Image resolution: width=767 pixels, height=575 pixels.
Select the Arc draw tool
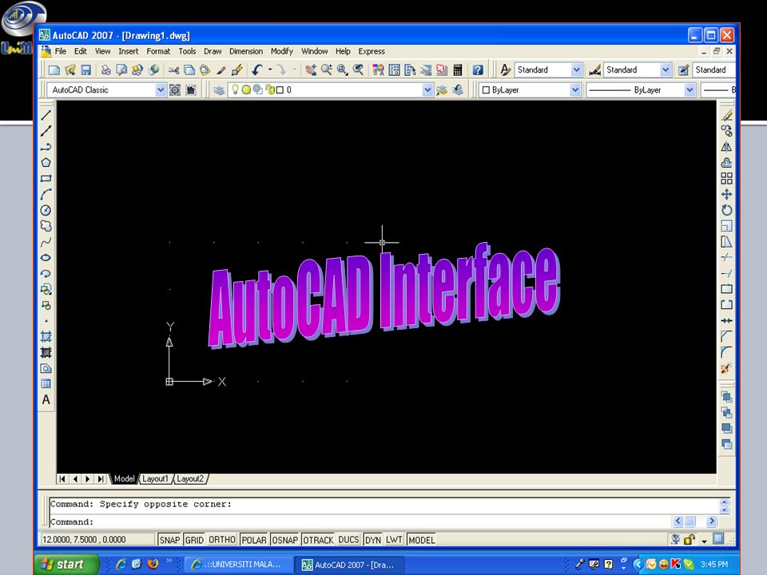click(x=46, y=195)
